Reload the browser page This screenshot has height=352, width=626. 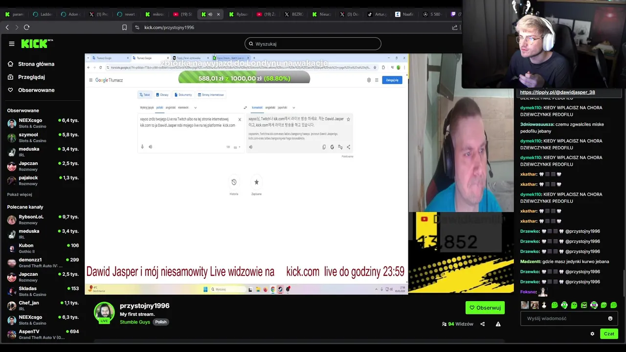click(27, 27)
